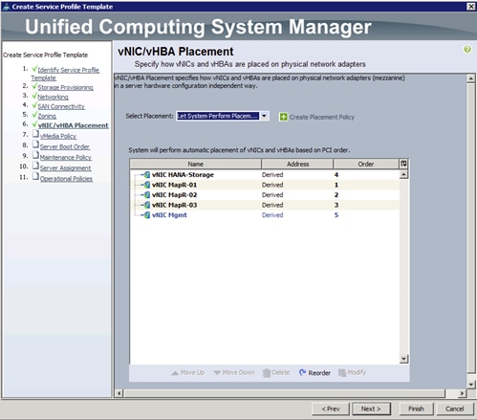Viewport: 477px width, 420px height.
Task: Select the vNIC/vHBA Placement step
Action: click(x=74, y=125)
